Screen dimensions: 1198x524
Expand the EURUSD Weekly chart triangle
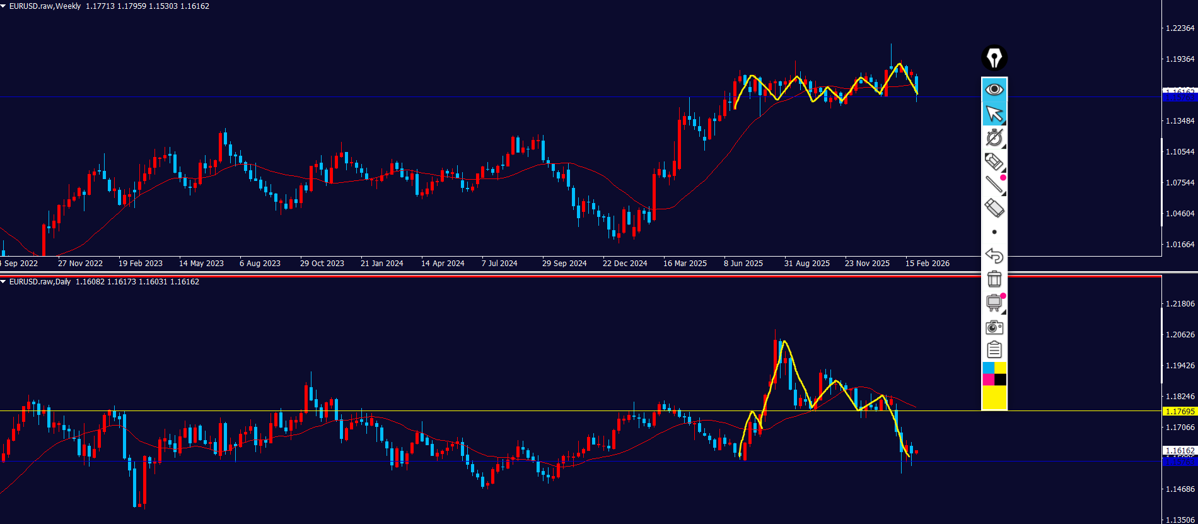[x=4, y=6]
